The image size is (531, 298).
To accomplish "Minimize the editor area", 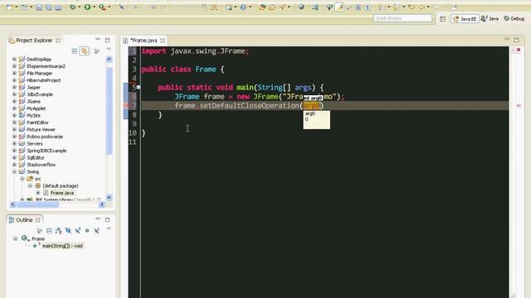I will [x=507, y=40].
